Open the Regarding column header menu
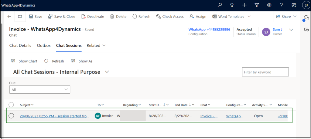 132,105
